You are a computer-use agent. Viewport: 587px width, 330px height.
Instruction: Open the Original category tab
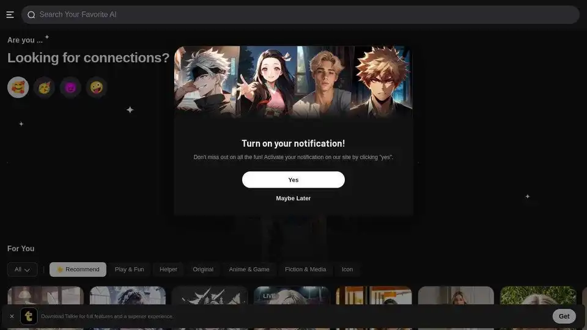coord(203,269)
